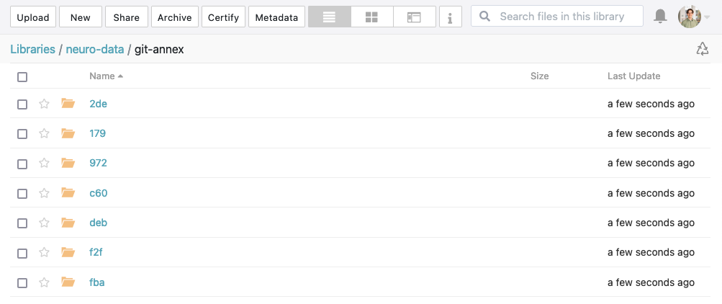Star the 2de folder
The width and height of the screenshot is (722, 304).
(44, 104)
